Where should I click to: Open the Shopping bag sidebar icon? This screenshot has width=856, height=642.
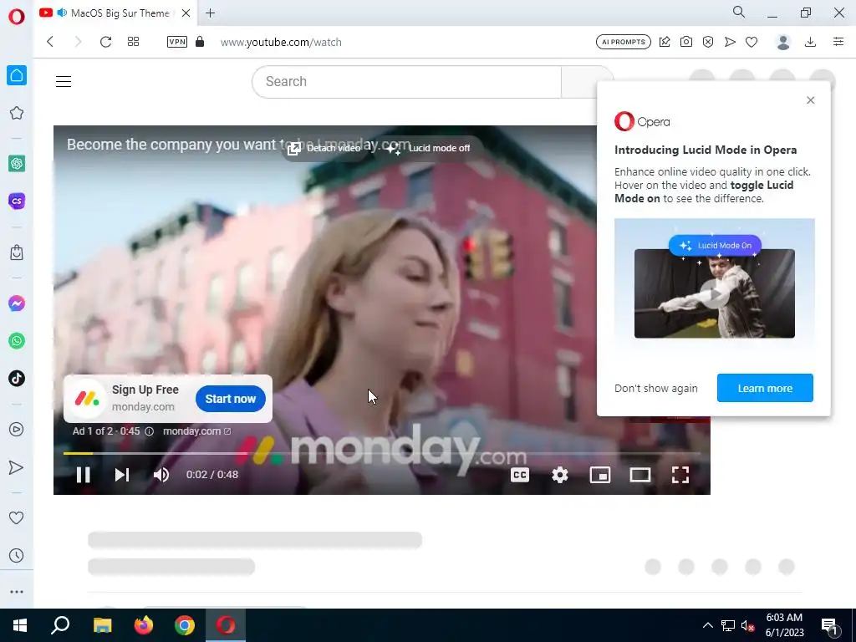click(x=17, y=252)
